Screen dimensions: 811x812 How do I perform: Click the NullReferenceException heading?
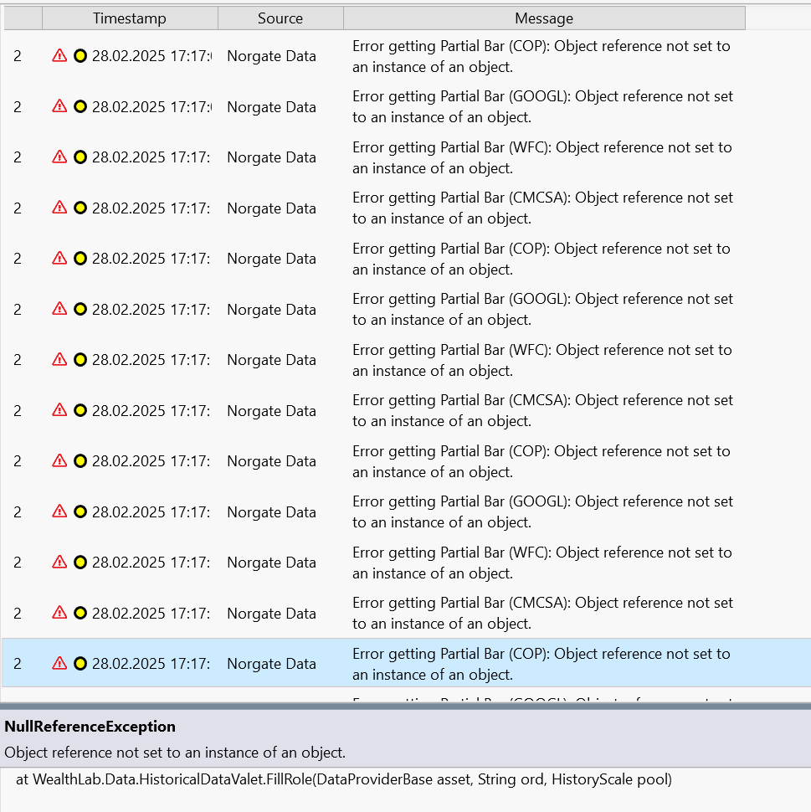click(x=90, y=727)
